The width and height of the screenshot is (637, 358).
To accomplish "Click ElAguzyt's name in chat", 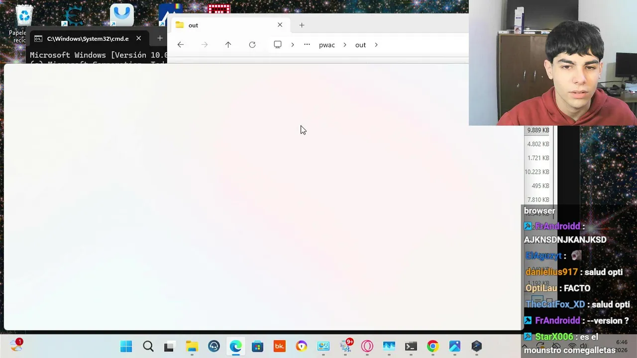I will pyautogui.click(x=543, y=256).
